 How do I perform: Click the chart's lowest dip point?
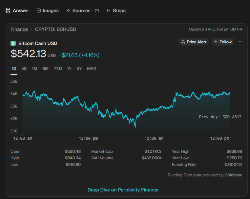(x=135, y=127)
